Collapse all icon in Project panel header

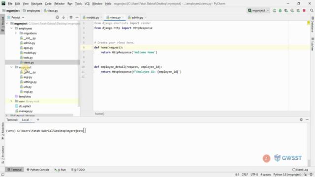click(x=63, y=18)
